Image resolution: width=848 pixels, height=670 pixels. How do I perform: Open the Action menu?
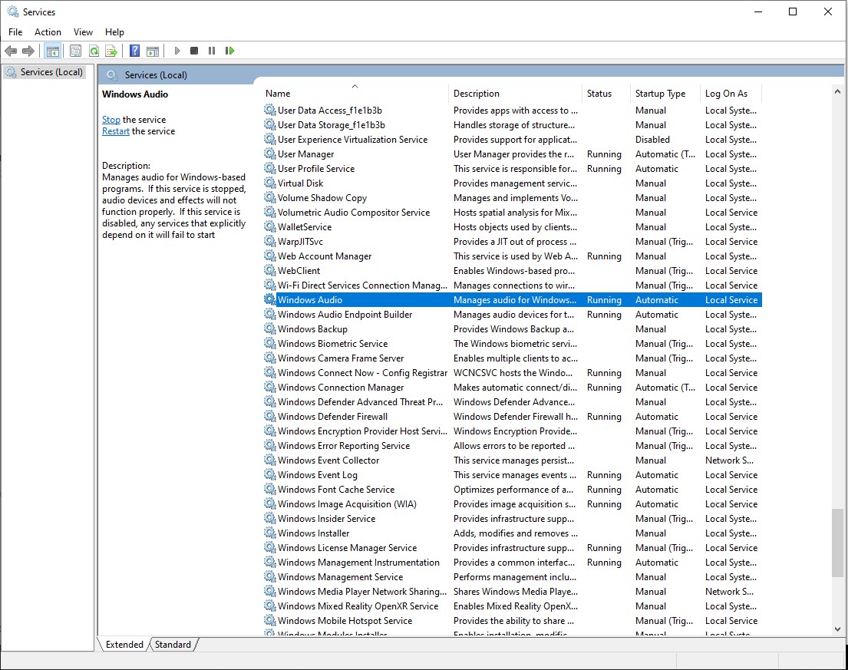click(x=48, y=32)
